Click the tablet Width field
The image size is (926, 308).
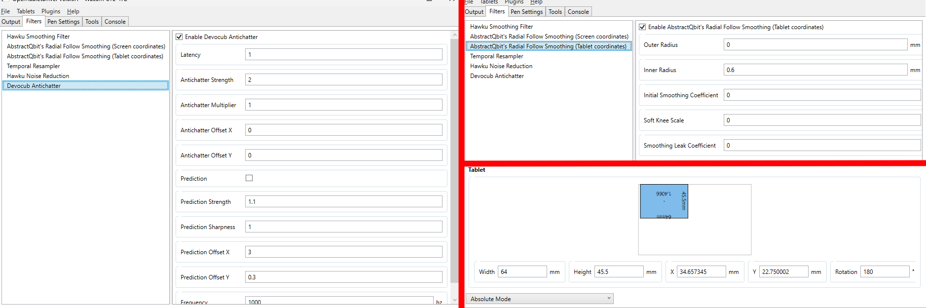(522, 272)
